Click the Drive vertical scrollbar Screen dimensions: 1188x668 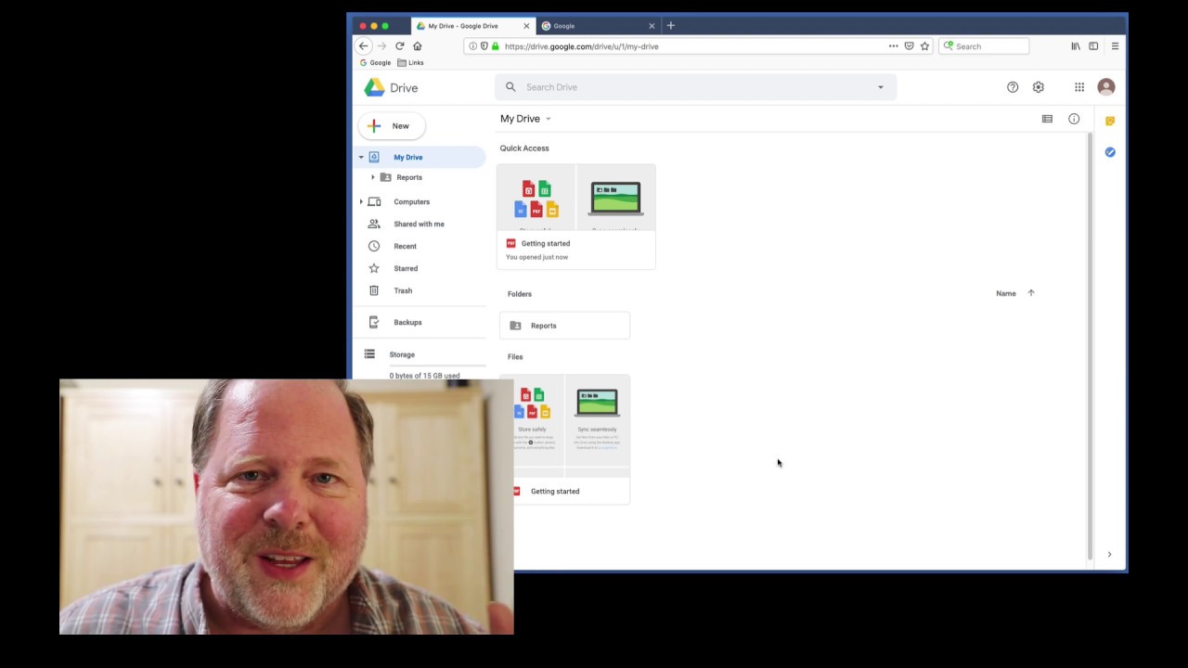tap(1090, 345)
